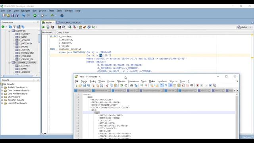
Task: Open the Ustawienia menu in Notepad++
Action: tap(133, 81)
